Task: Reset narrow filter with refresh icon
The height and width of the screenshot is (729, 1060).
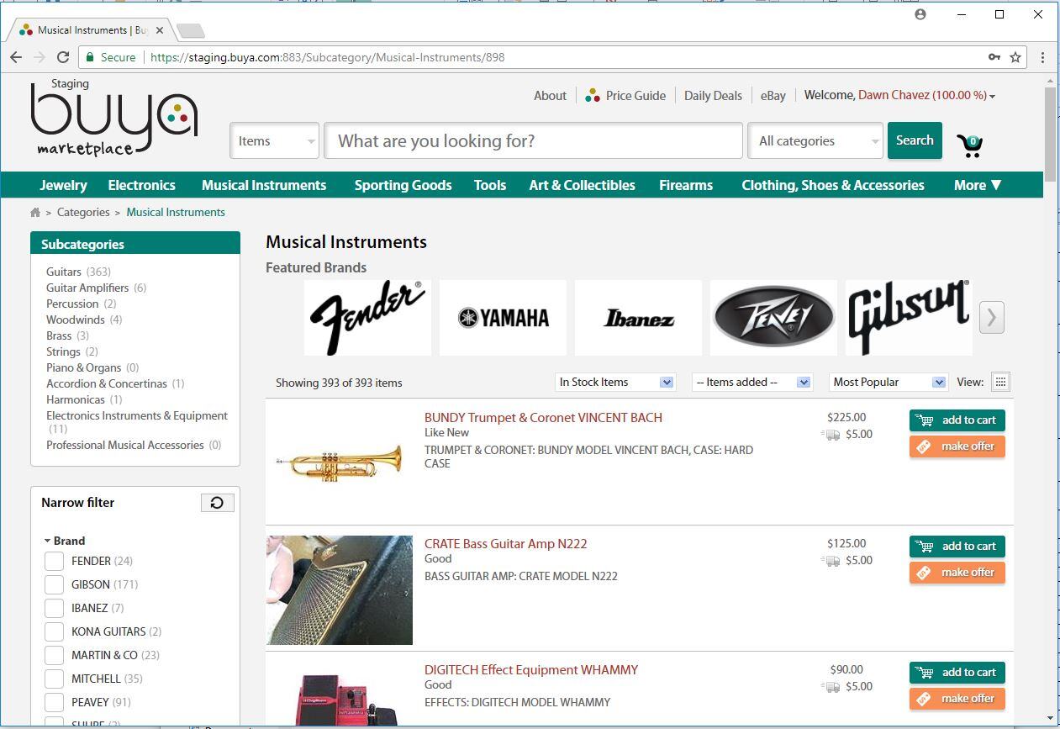Action: (217, 502)
